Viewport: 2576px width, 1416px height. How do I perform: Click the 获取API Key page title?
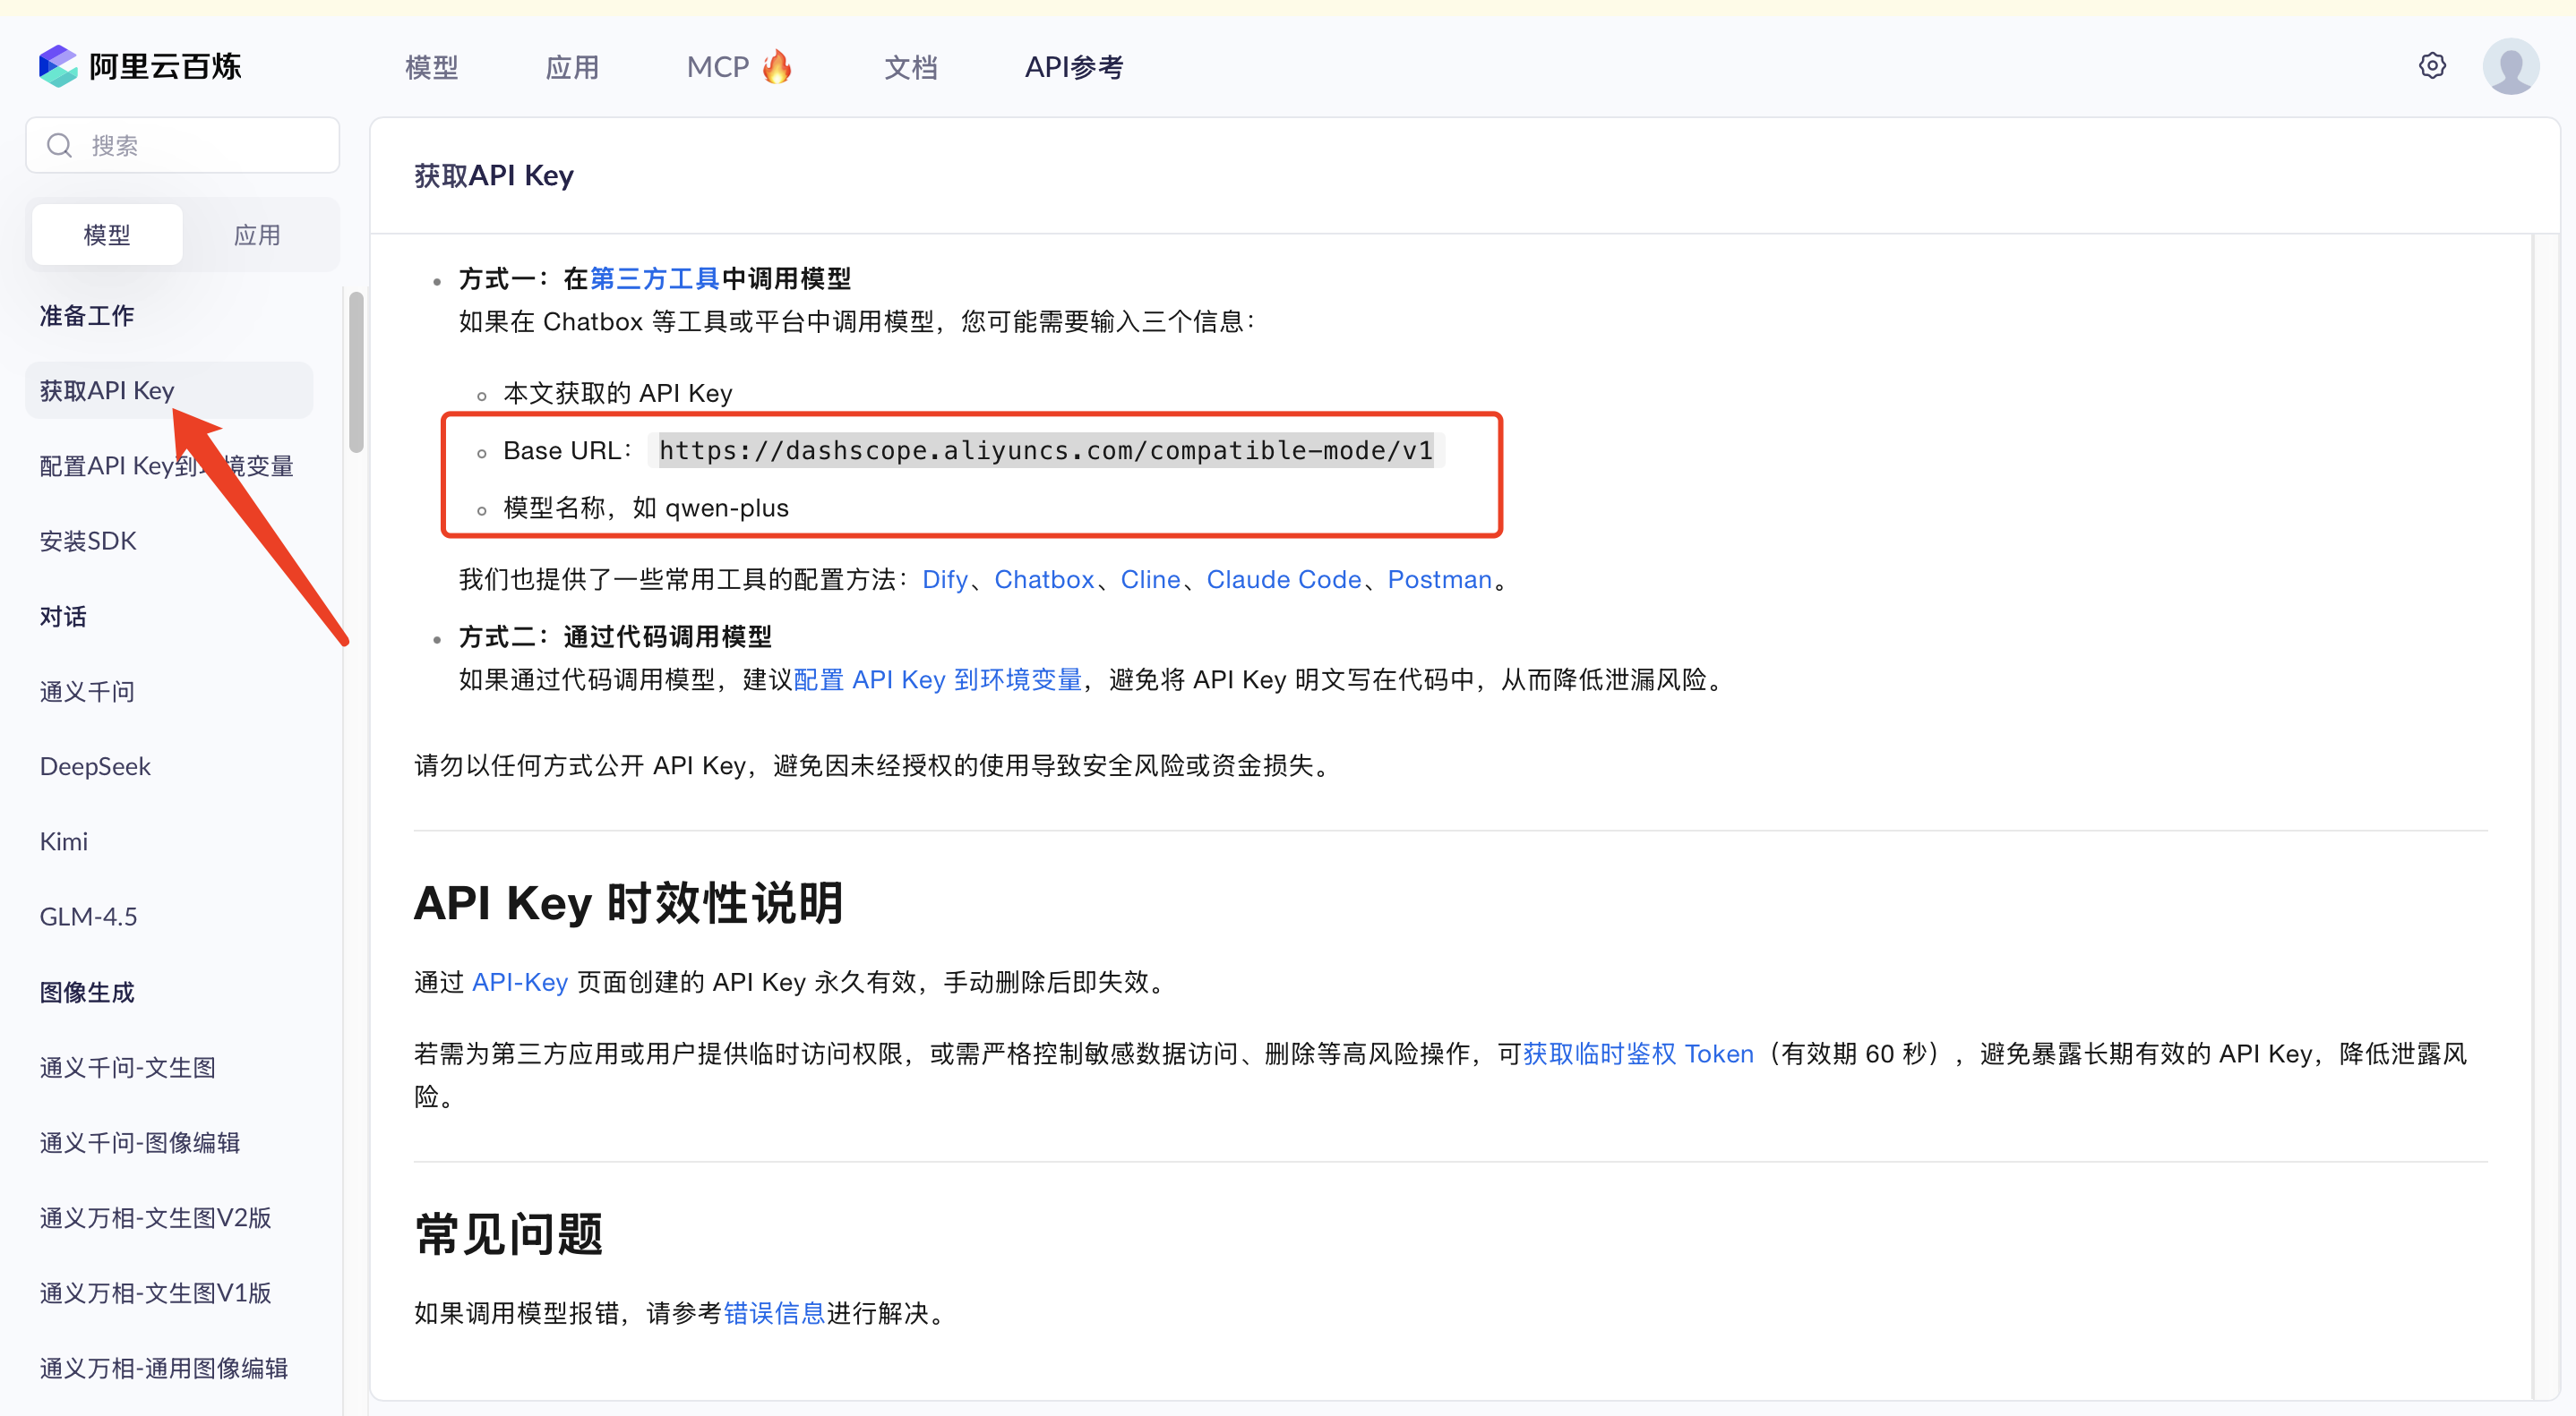[x=494, y=175]
